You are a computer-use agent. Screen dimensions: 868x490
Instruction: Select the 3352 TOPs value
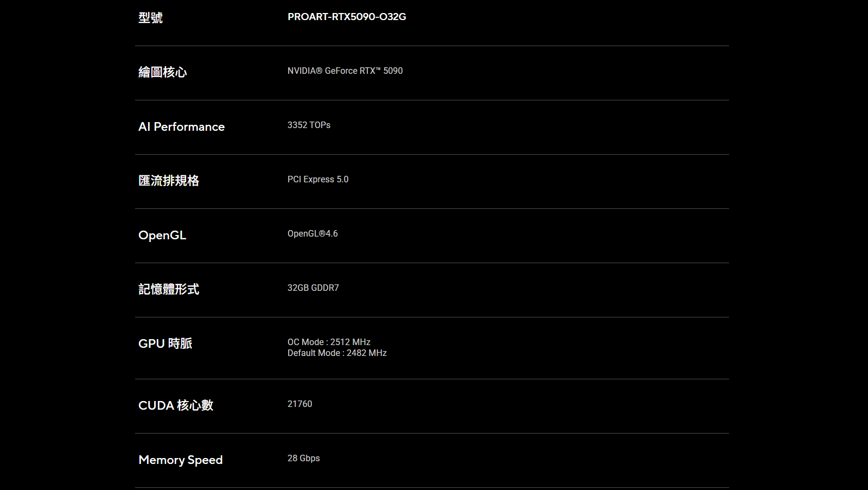click(309, 125)
